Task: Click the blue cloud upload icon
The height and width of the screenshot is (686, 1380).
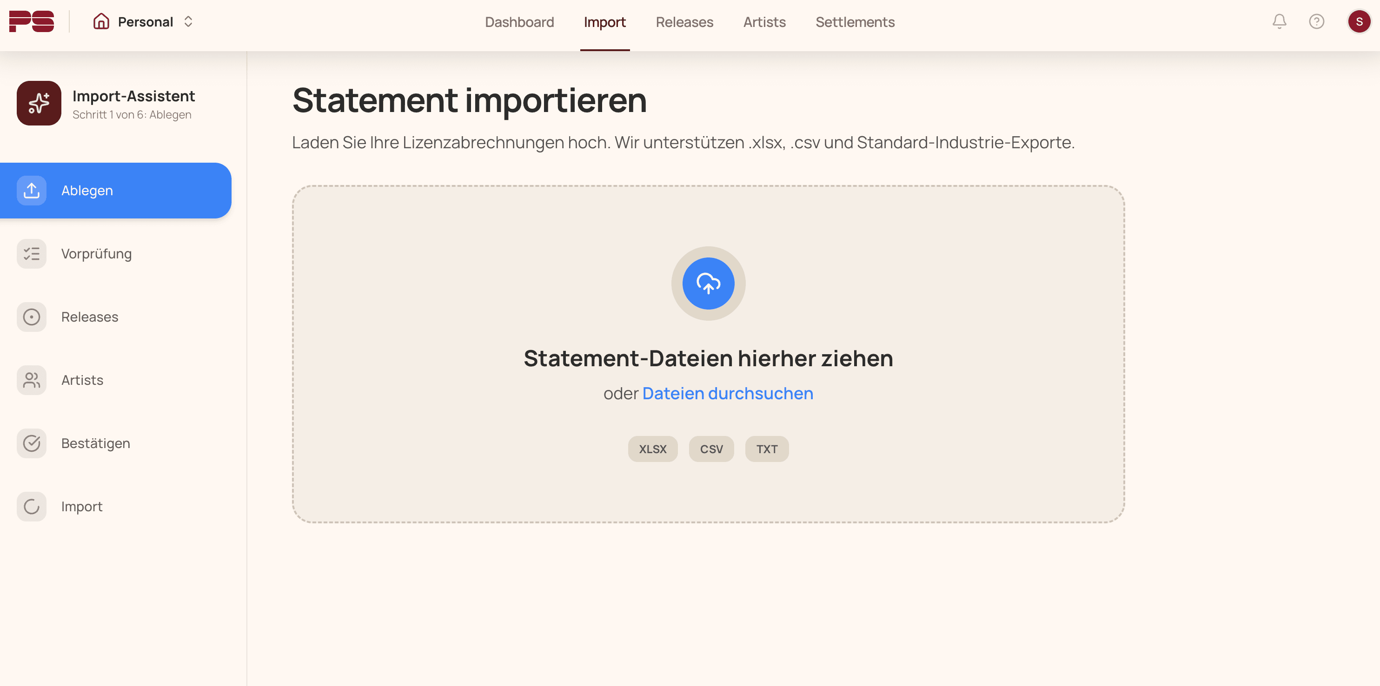Action: pos(708,284)
